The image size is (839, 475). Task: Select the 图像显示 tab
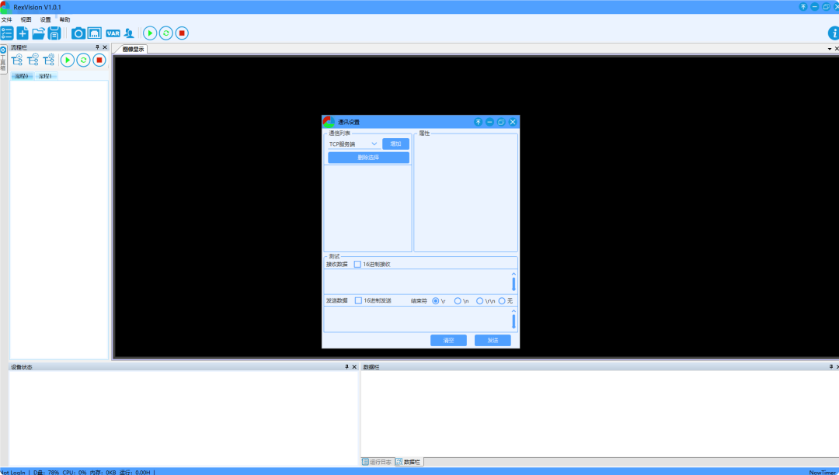point(134,49)
